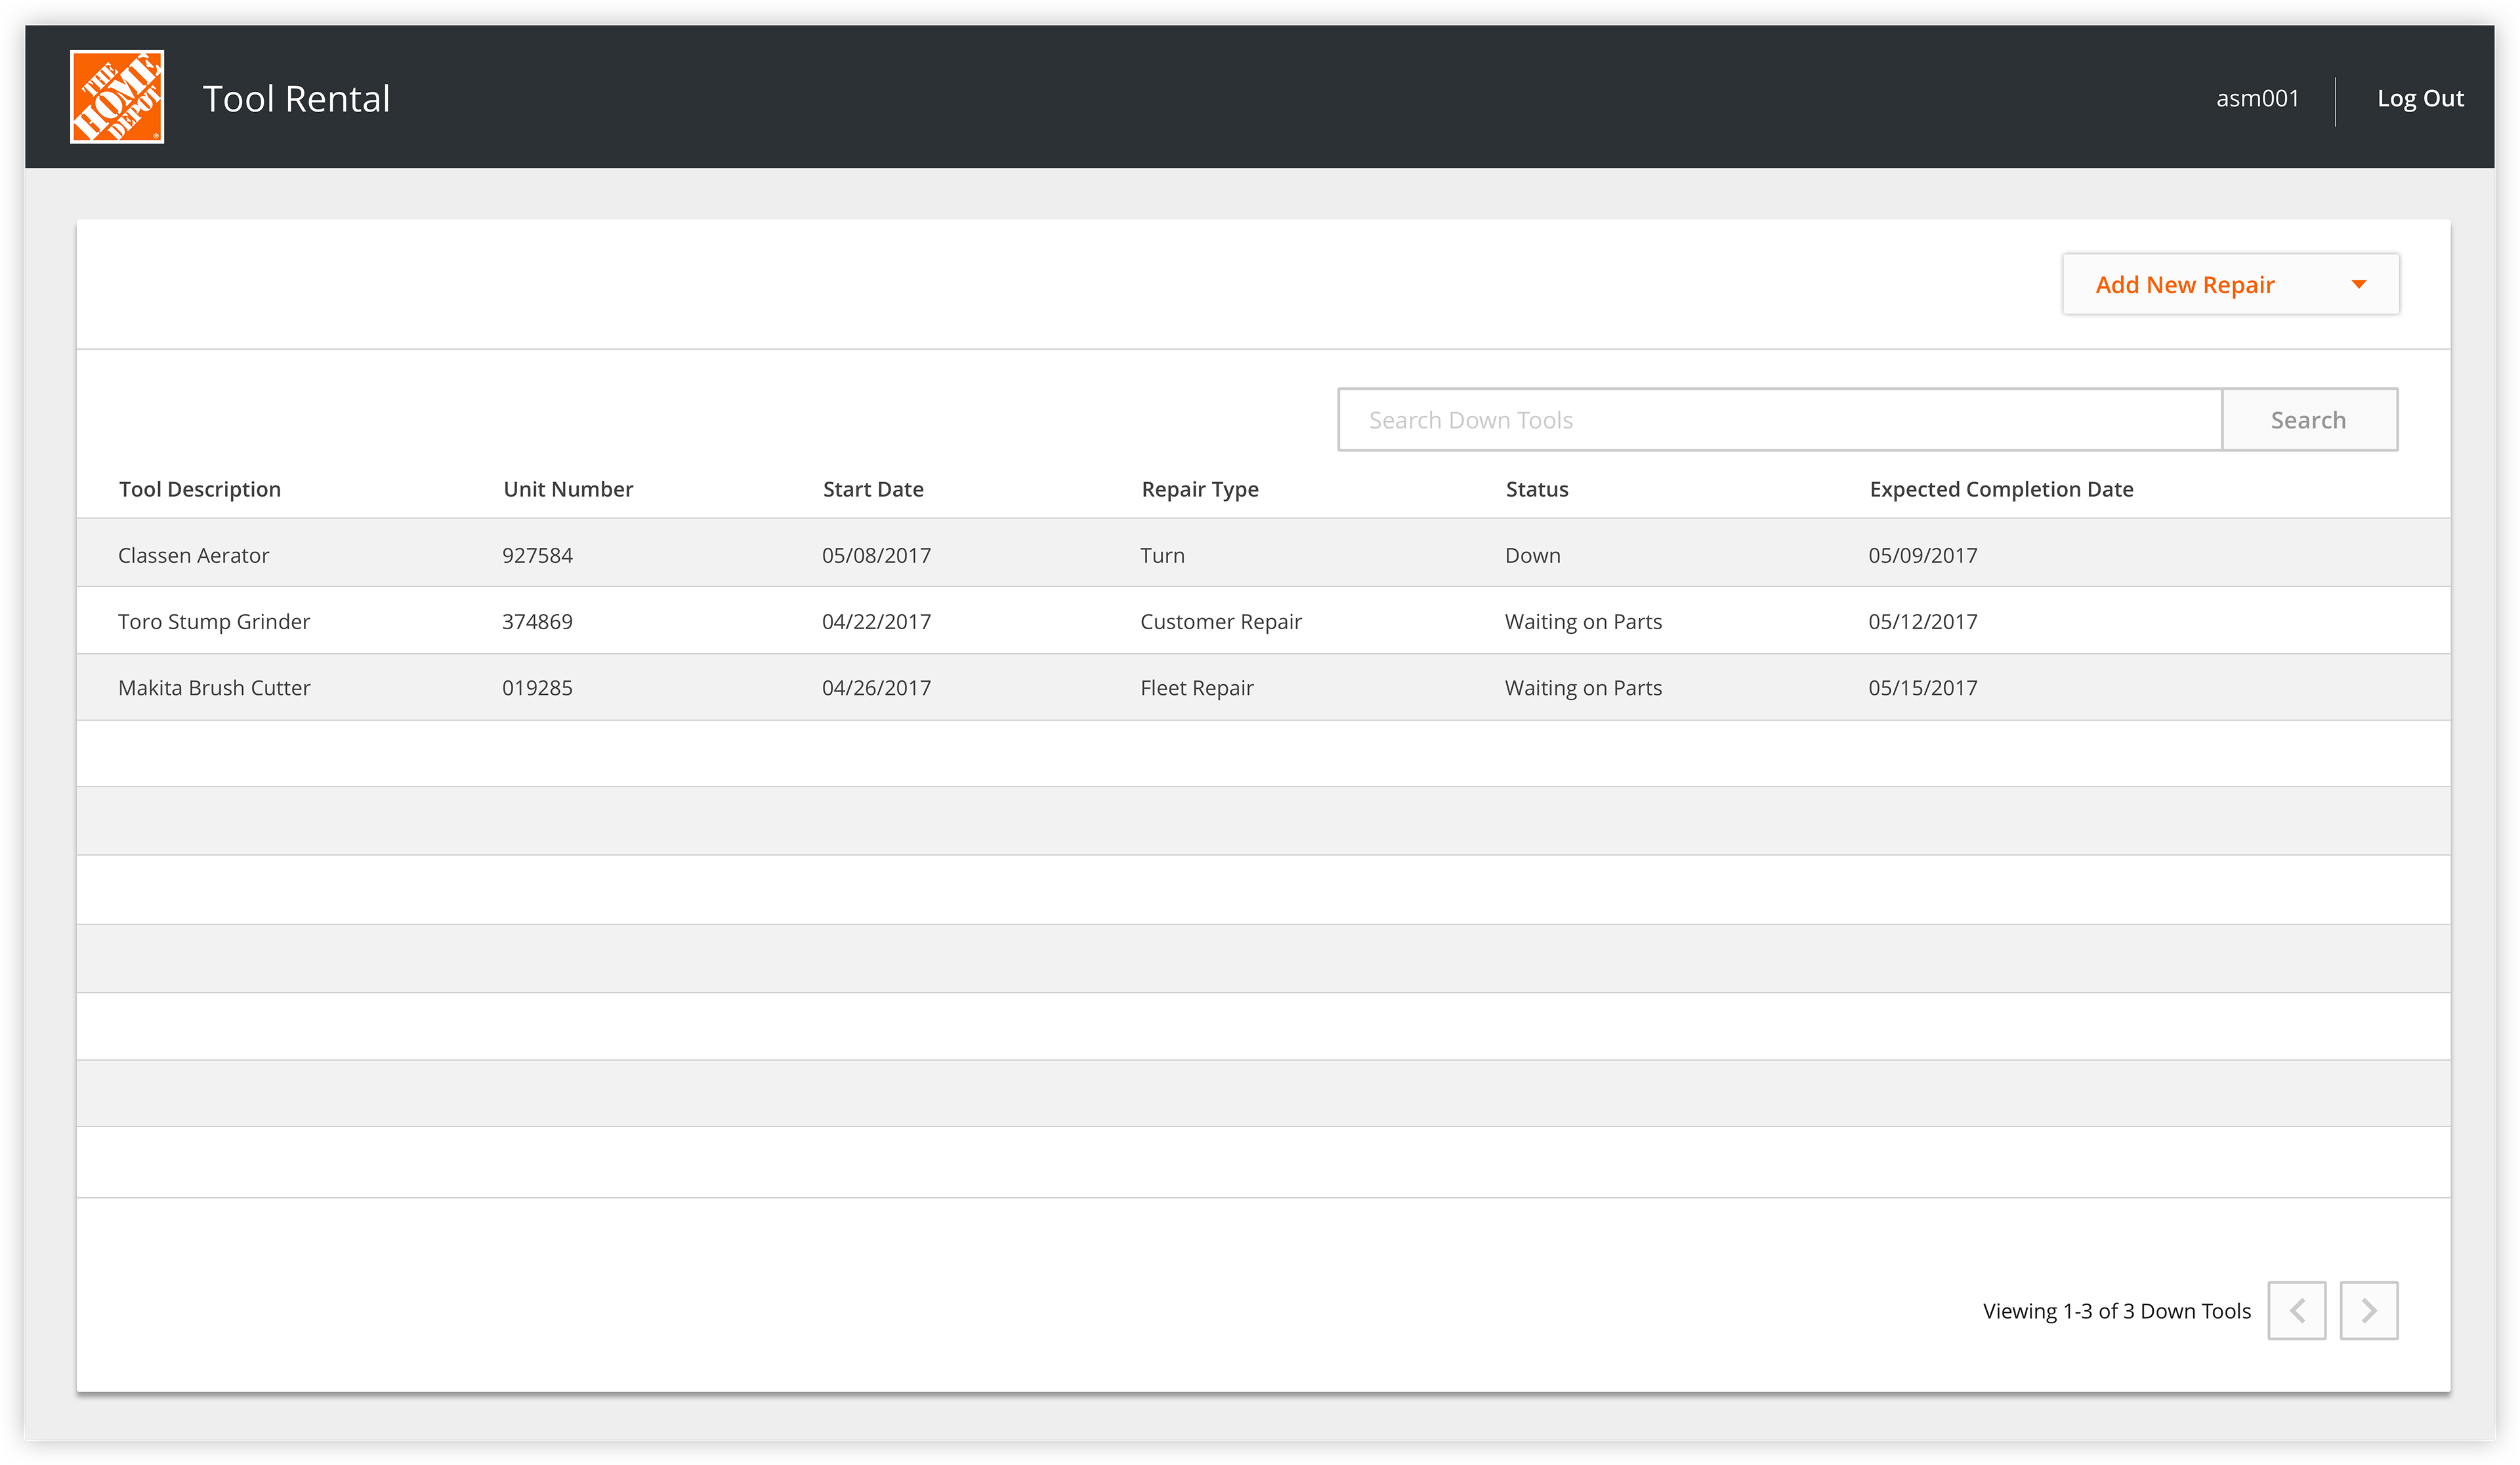
Task: Click unit number 374869
Action: [537, 621]
